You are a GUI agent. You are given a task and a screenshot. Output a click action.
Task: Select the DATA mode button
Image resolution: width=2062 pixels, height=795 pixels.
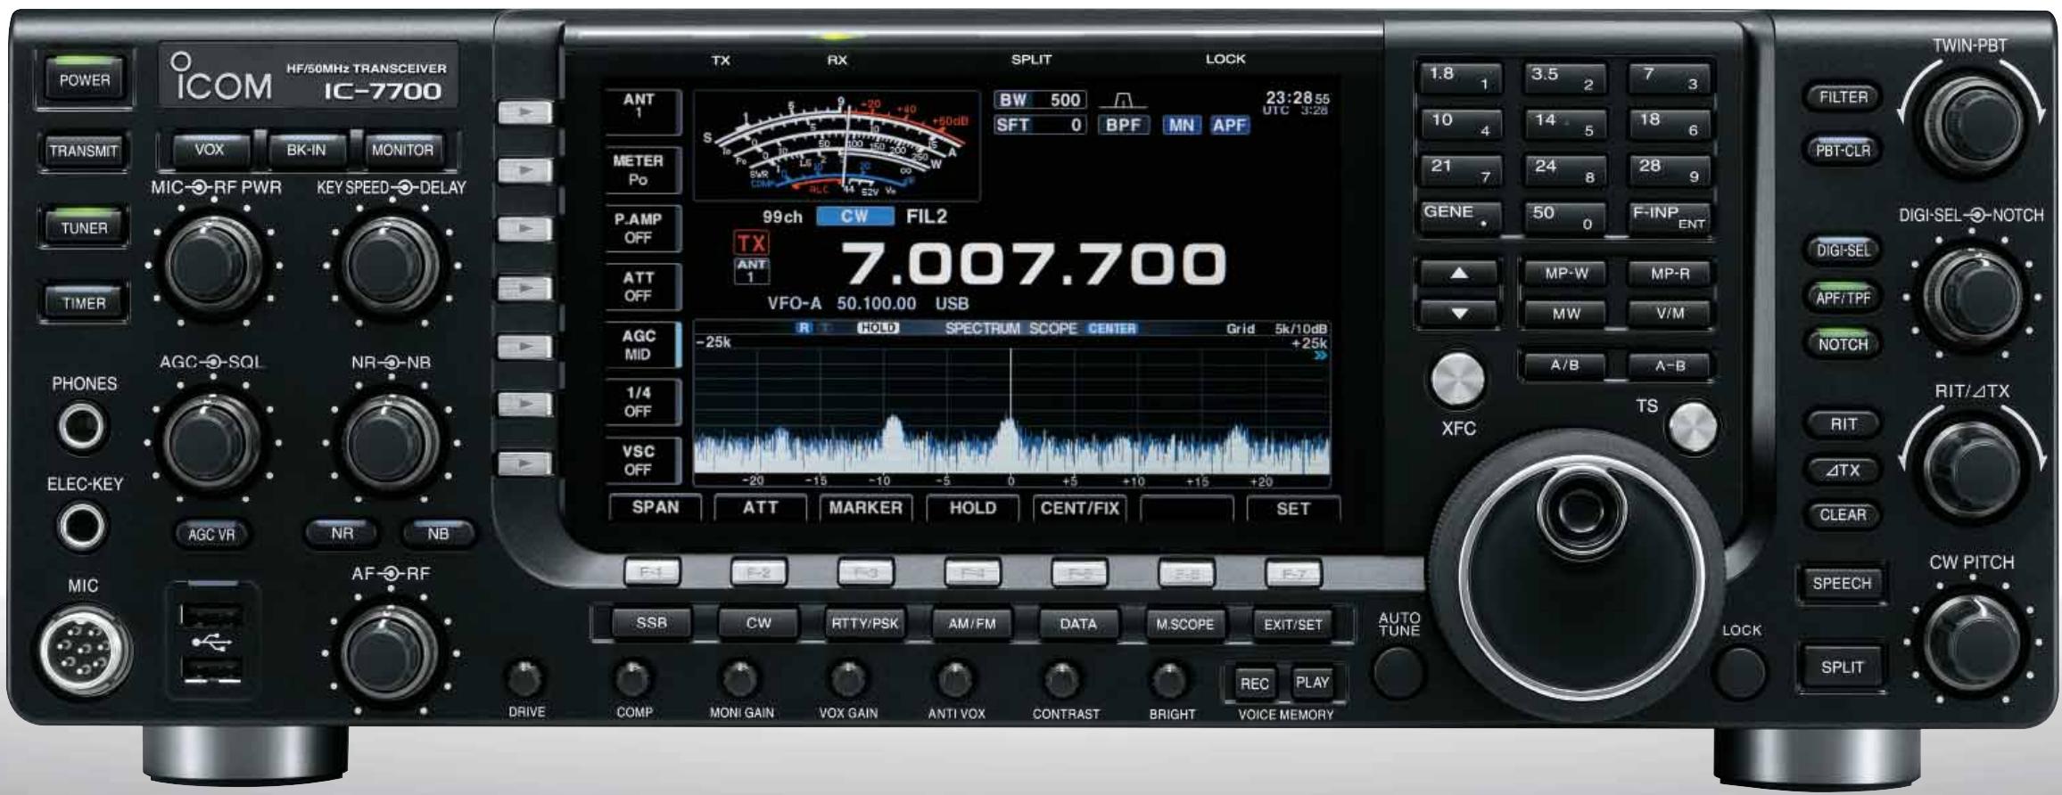[x=1078, y=623]
